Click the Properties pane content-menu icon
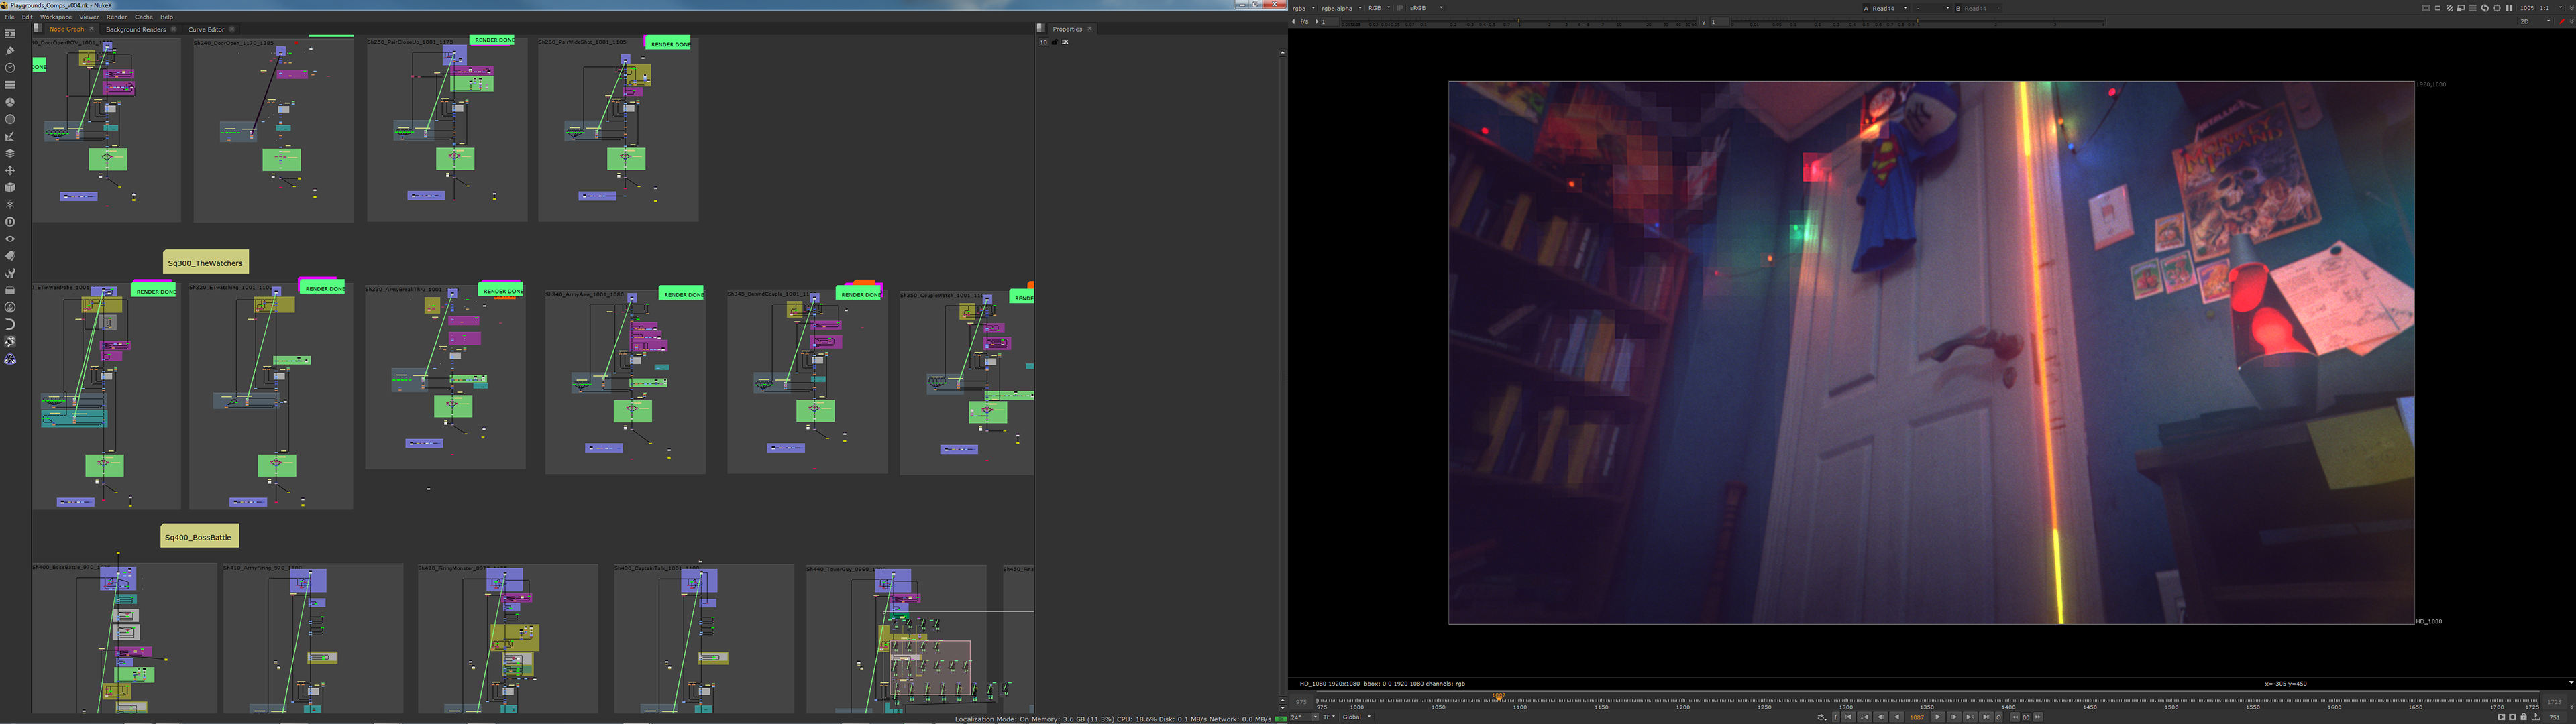2576x724 pixels. point(1040,28)
